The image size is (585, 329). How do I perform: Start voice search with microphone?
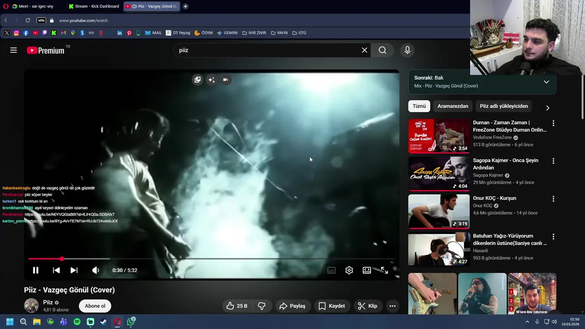pyautogui.click(x=407, y=50)
